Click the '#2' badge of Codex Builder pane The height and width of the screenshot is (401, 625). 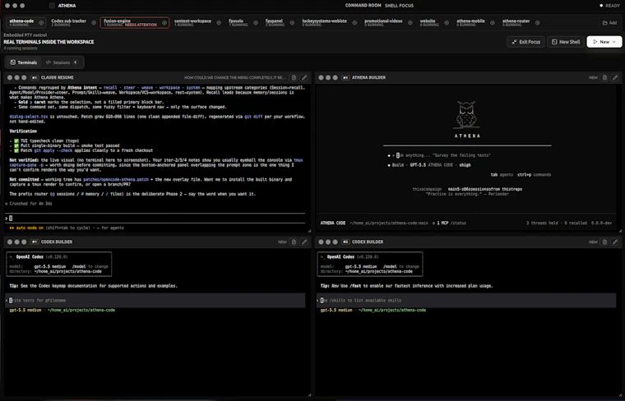[x=345, y=242]
